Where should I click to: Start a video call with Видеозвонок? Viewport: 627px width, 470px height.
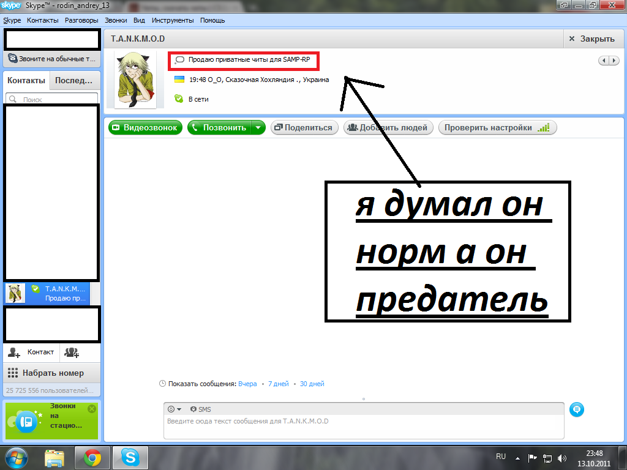click(x=145, y=128)
